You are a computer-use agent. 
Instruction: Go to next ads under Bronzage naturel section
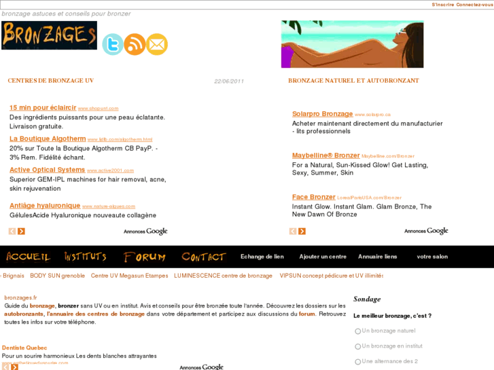302,231
